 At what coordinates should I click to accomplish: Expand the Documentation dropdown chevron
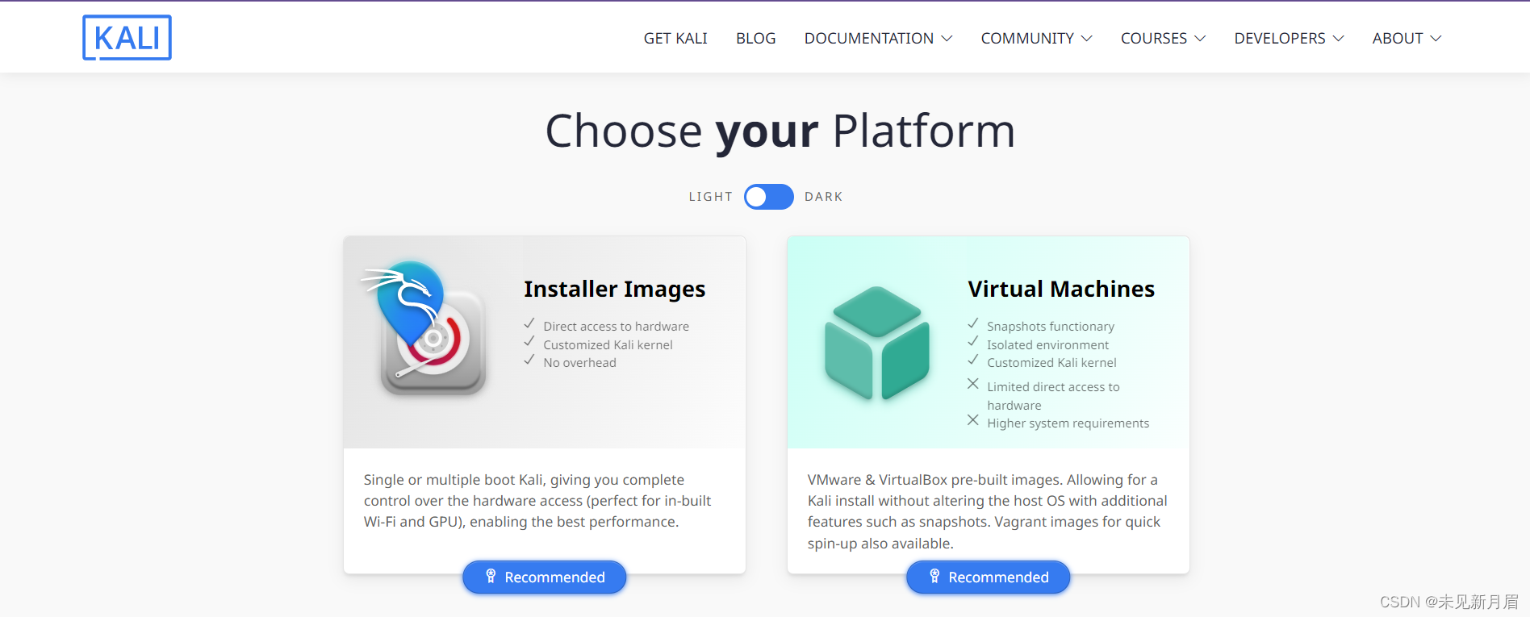947,39
